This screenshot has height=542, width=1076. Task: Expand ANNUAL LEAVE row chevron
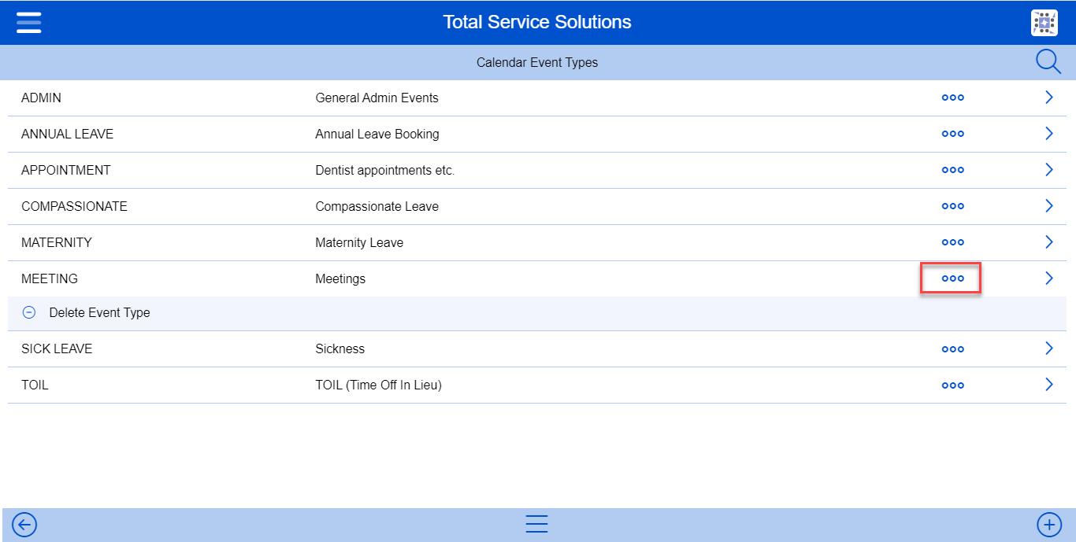tap(1048, 134)
